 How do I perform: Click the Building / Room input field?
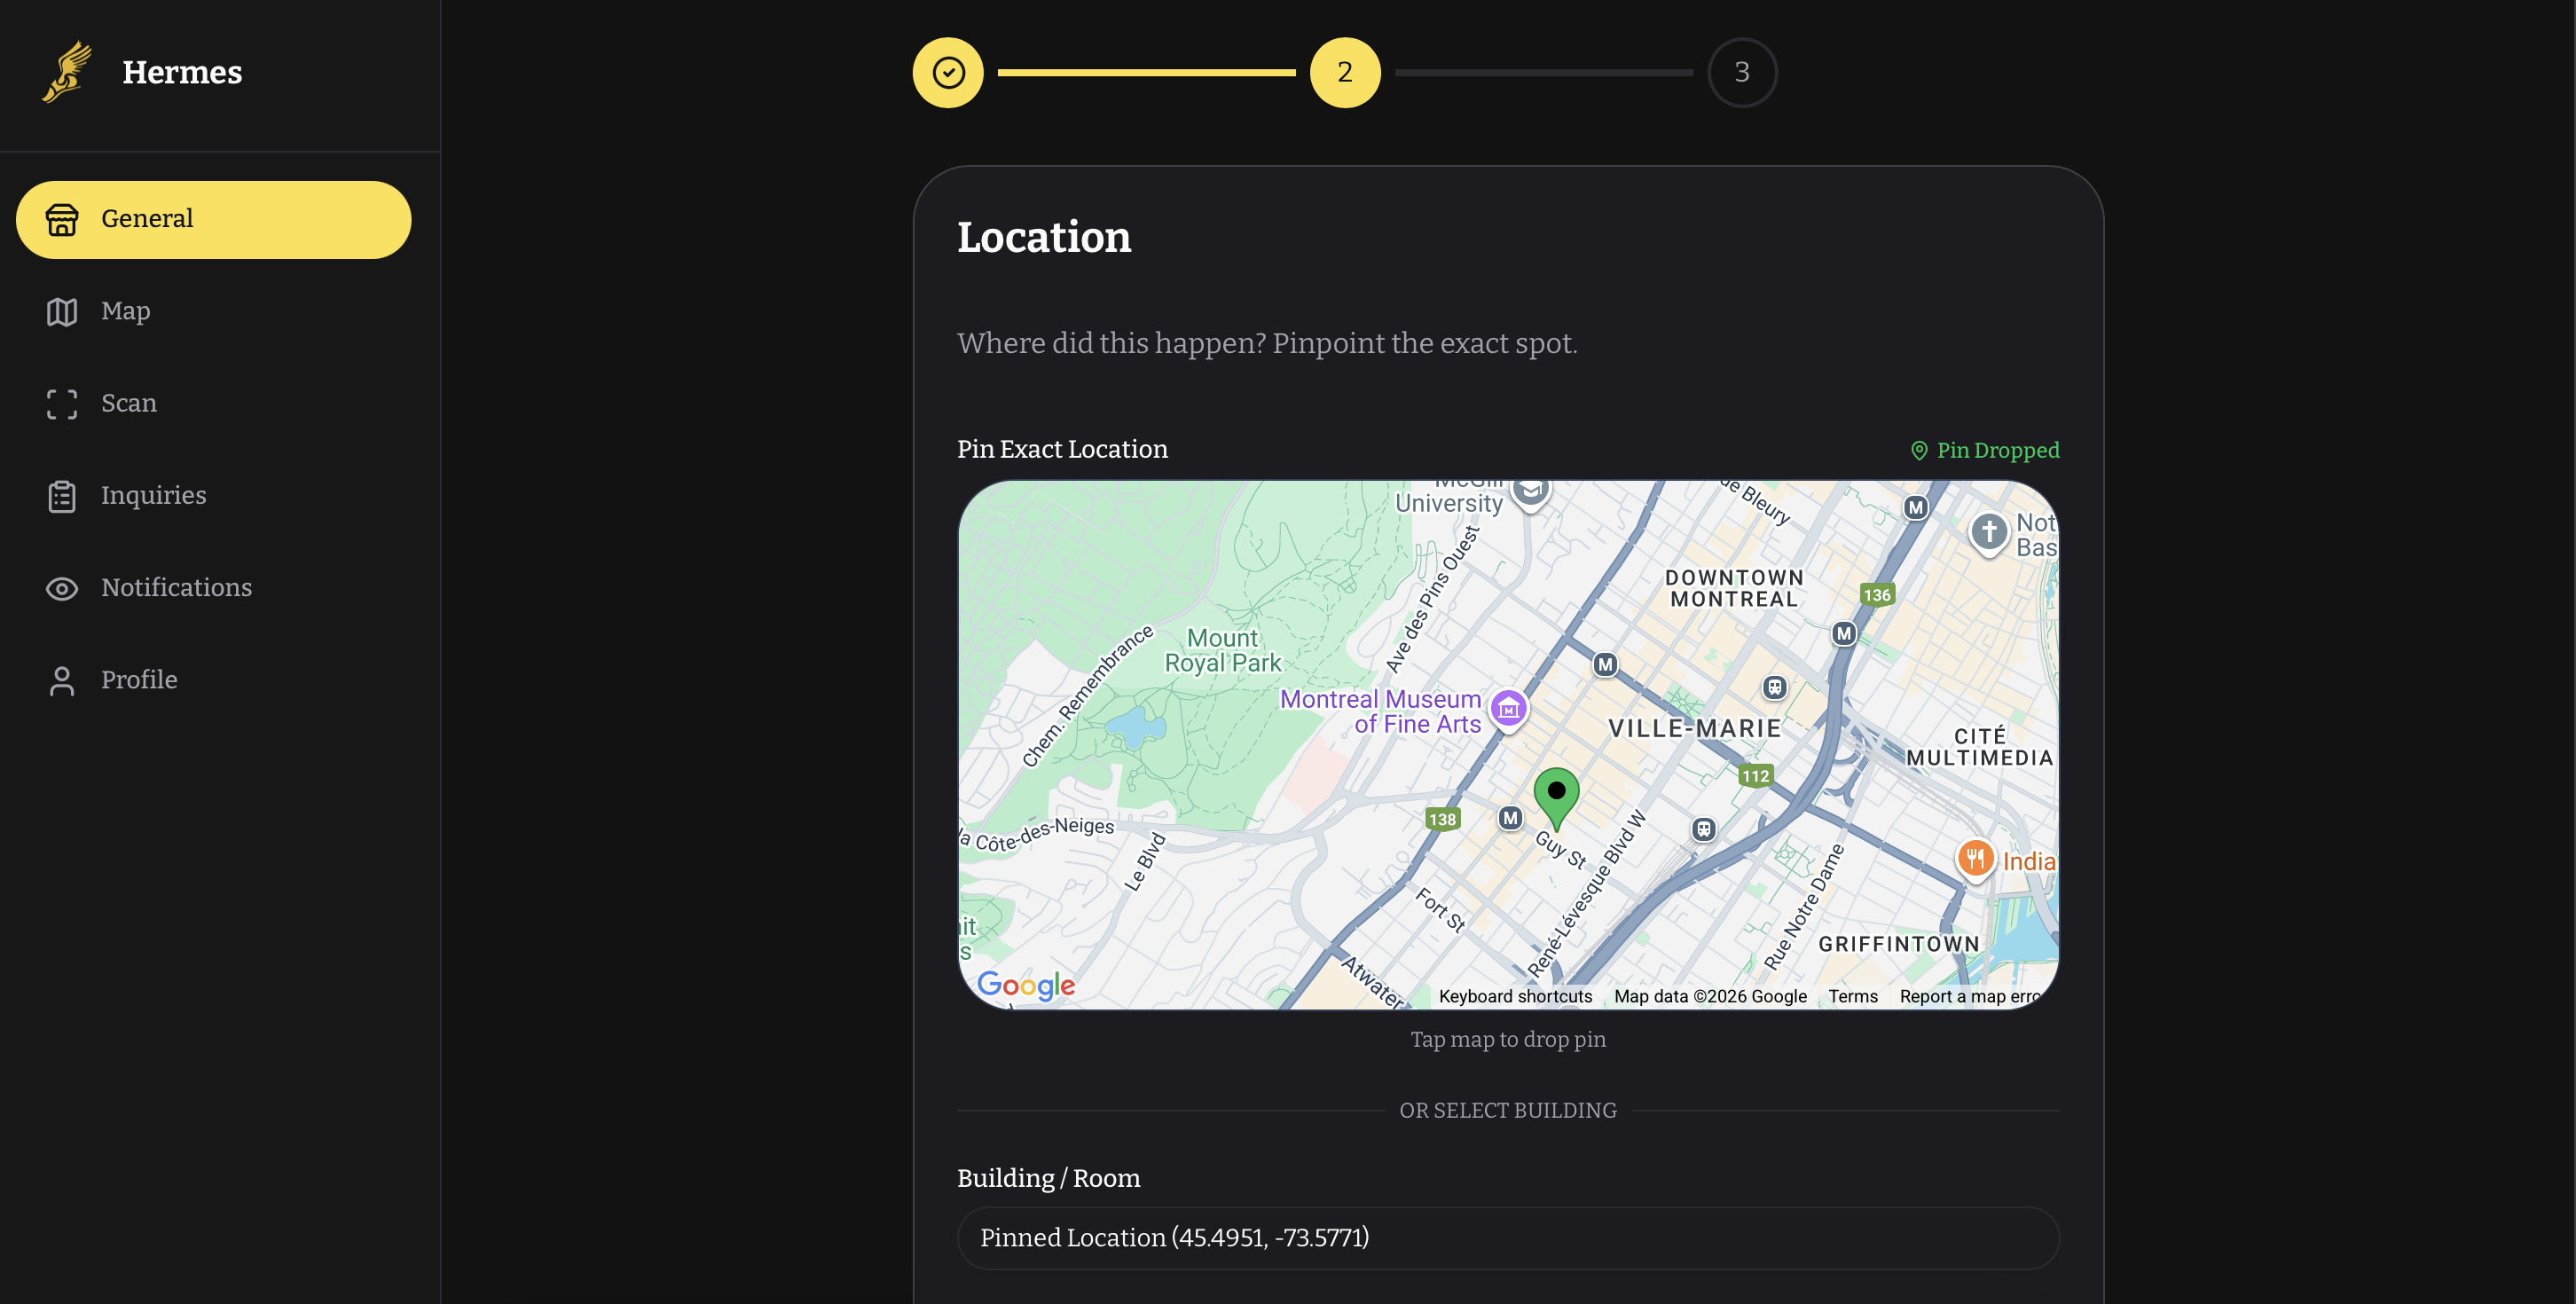[1507, 1237]
